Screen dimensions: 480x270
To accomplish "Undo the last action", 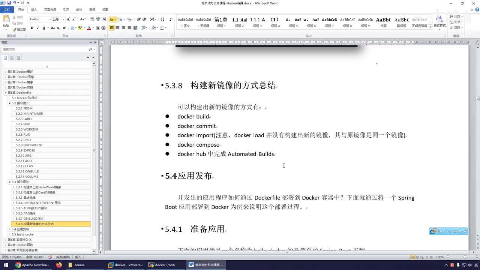I will point(15,3).
